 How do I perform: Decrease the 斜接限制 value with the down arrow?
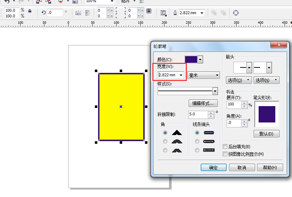coord(211,116)
